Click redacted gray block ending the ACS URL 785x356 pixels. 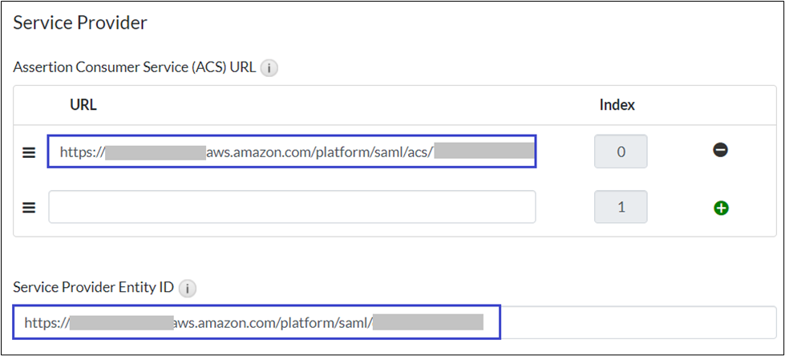click(484, 151)
